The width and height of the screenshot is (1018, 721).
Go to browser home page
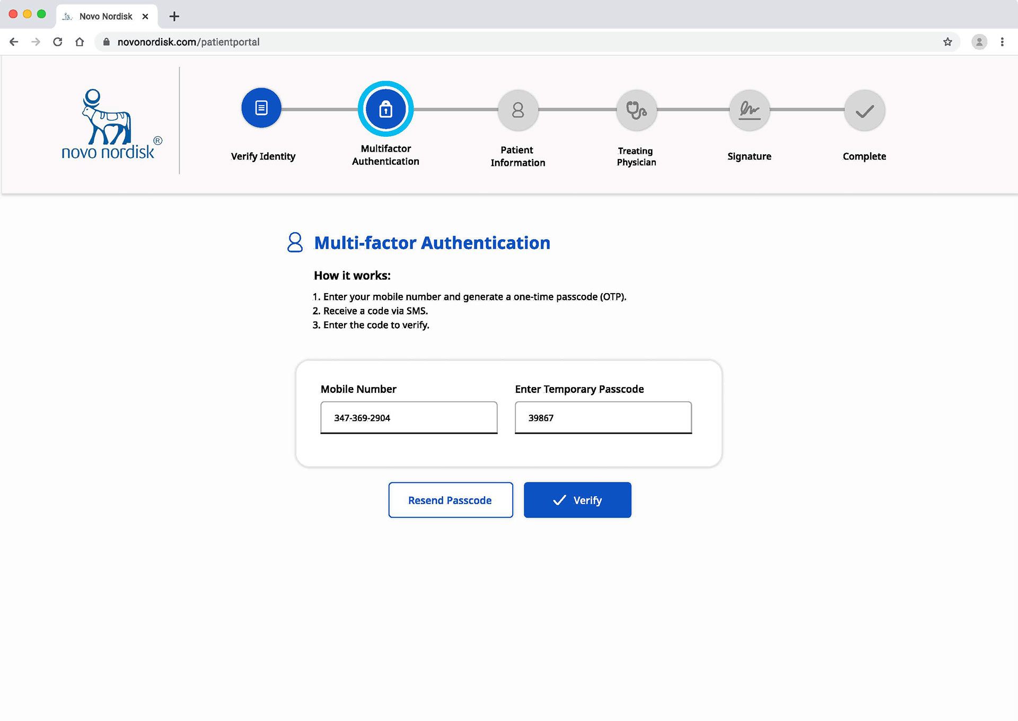(80, 42)
